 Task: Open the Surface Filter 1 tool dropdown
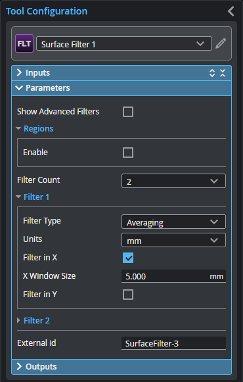click(x=124, y=44)
